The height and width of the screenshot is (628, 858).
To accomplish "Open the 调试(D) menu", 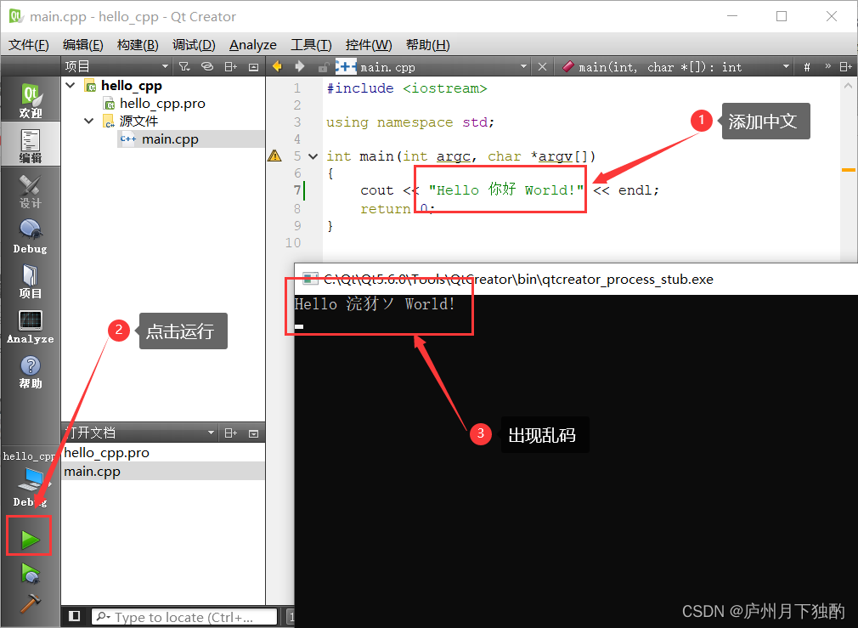I will pyautogui.click(x=194, y=45).
